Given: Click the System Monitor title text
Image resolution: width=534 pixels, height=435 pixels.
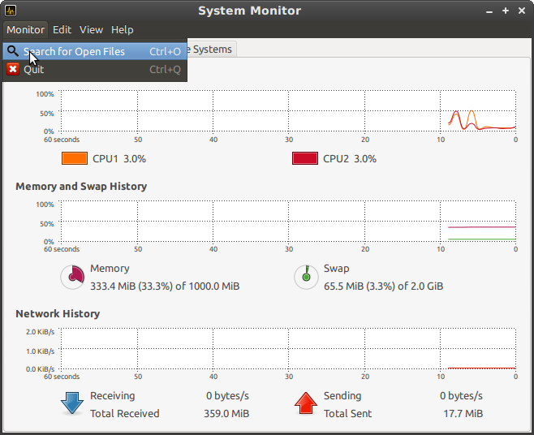Looking at the screenshot, I should click(250, 11).
